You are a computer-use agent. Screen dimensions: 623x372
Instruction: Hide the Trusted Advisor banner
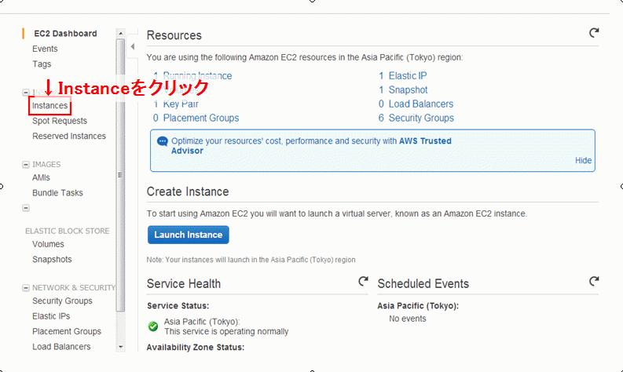(x=583, y=160)
